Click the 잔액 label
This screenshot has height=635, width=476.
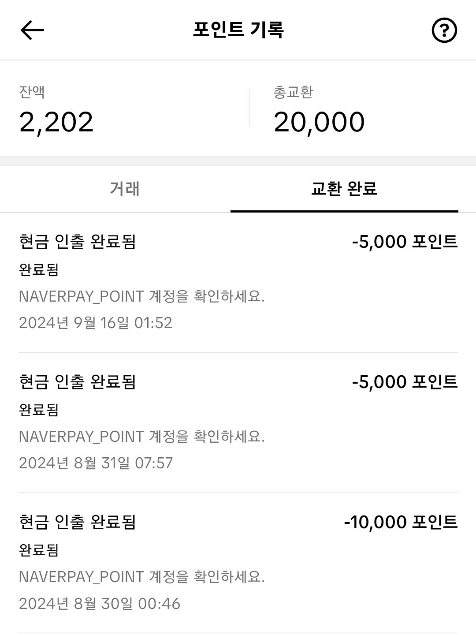click(32, 92)
